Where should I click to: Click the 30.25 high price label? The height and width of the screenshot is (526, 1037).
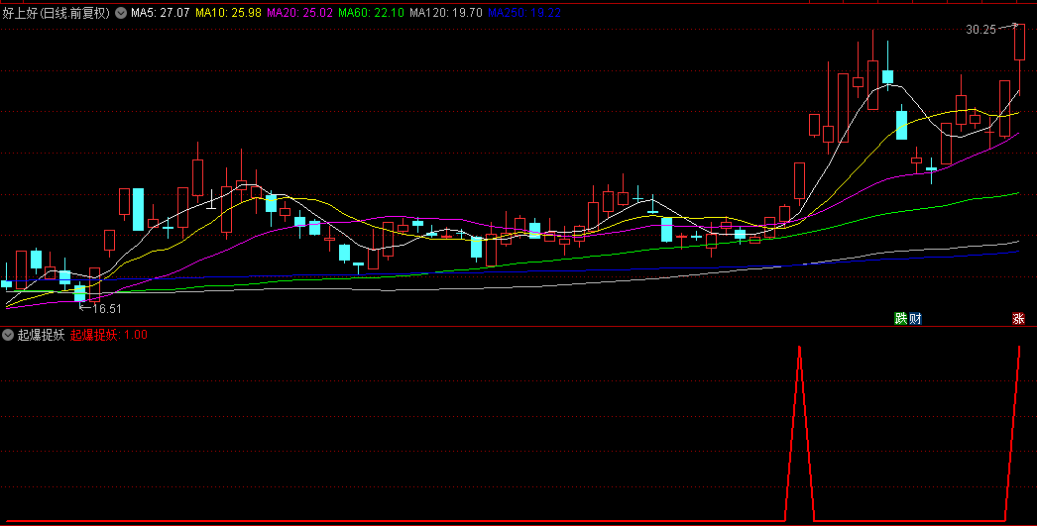[x=980, y=30]
